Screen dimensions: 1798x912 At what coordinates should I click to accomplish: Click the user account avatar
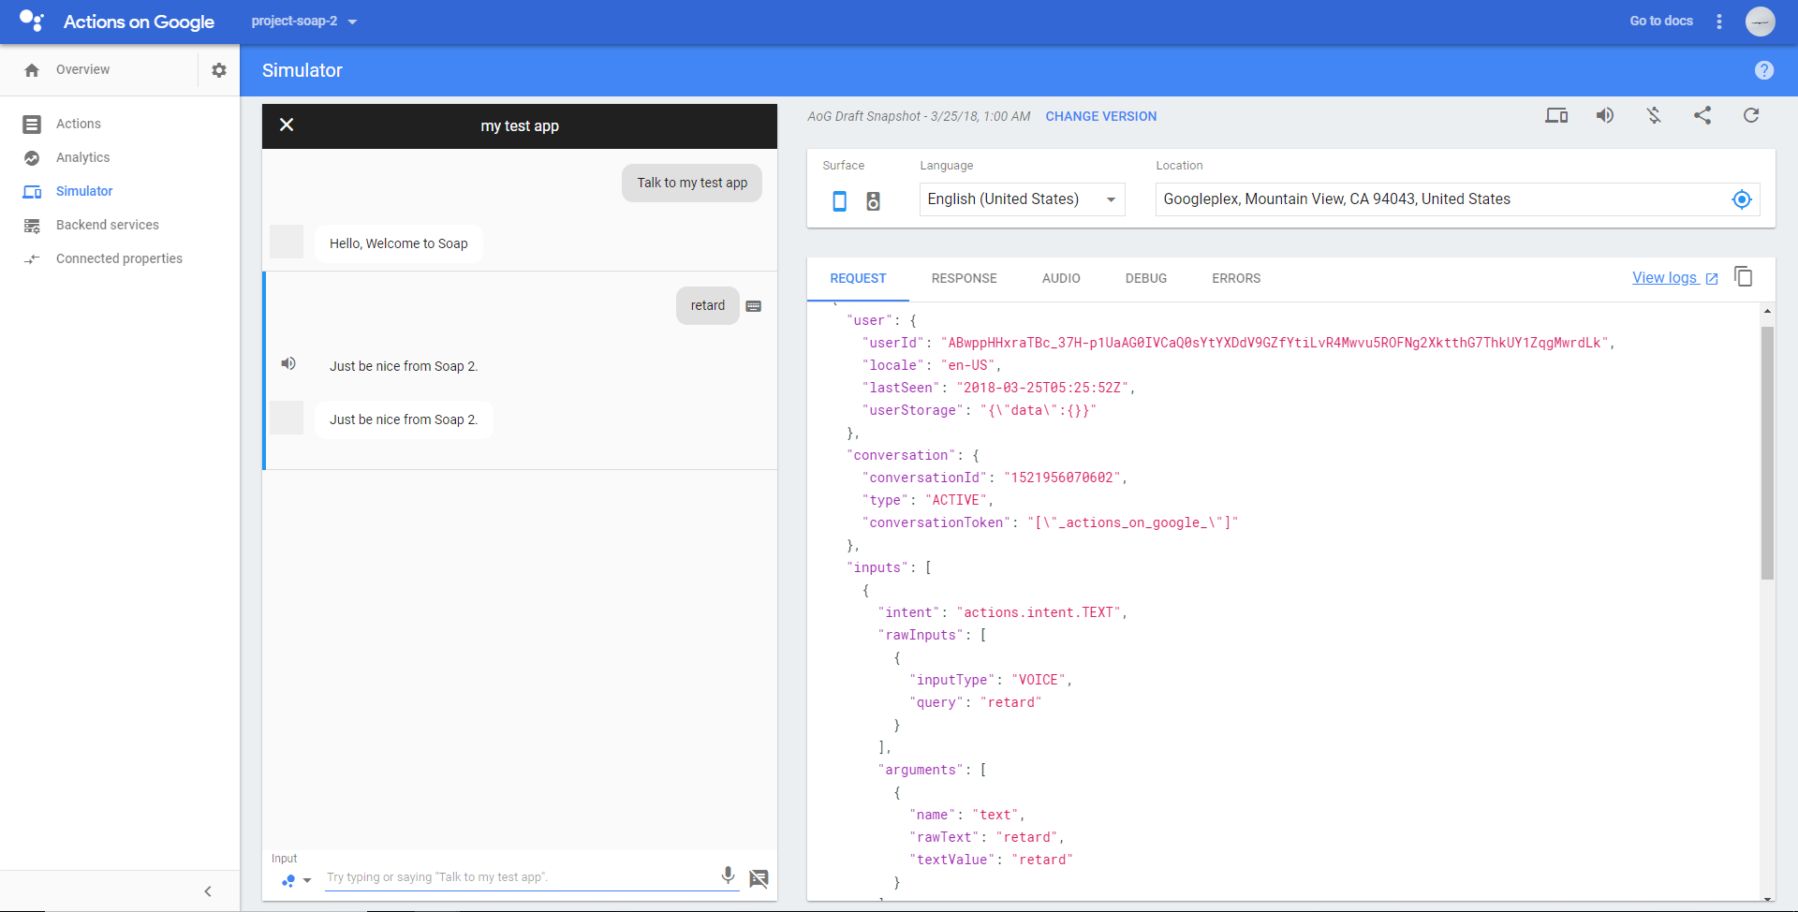1761,22
